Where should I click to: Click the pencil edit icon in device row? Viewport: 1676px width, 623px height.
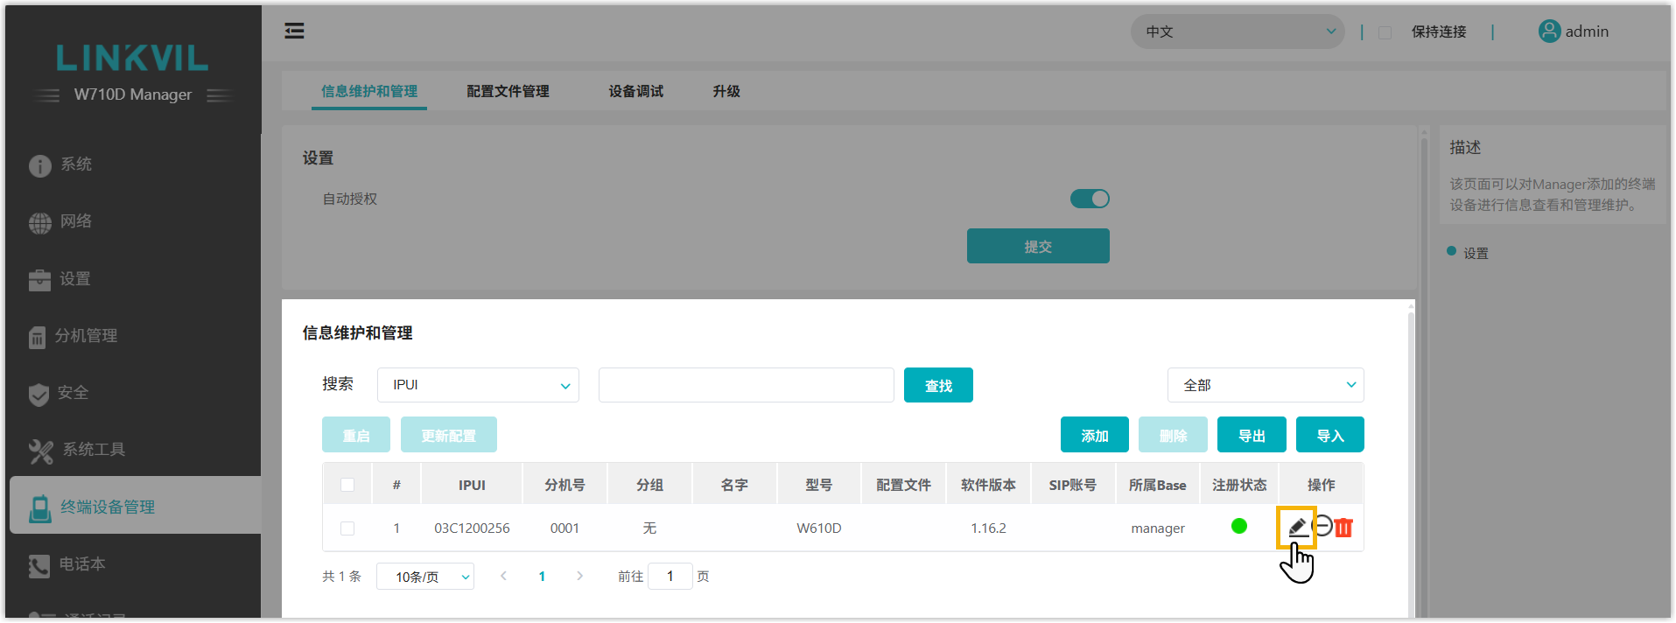pos(1297,527)
